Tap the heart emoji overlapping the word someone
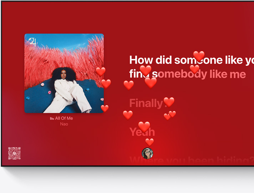Image resolution: width=254 pixels, height=193 pixels. (199, 56)
